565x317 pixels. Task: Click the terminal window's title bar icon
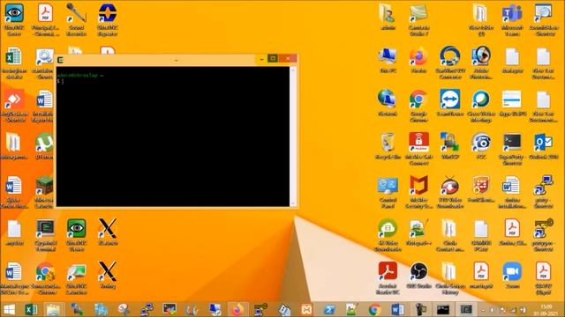click(x=61, y=60)
